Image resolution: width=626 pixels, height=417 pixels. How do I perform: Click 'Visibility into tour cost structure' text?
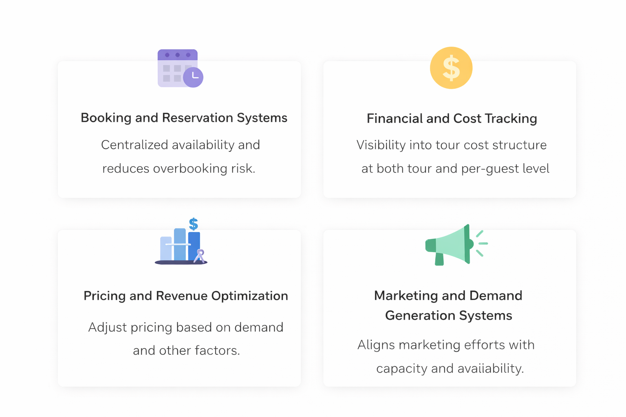click(x=452, y=145)
